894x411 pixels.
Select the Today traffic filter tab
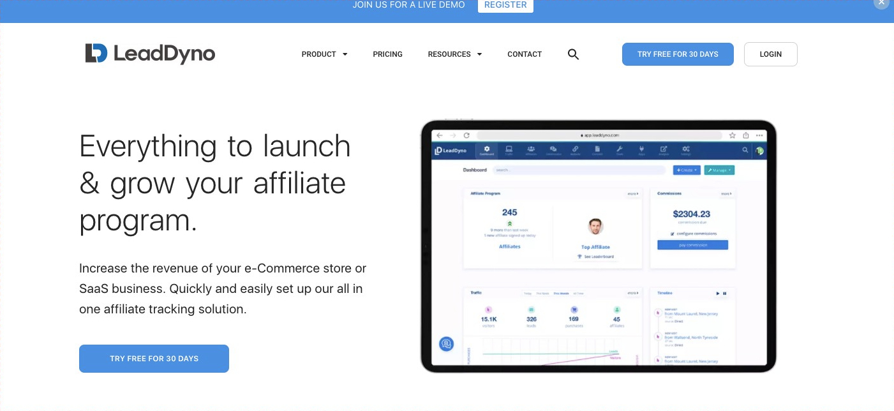click(x=528, y=294)
